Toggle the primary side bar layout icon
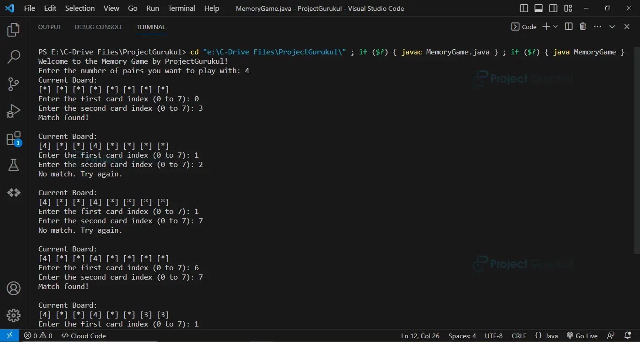Viewport: 640px width, 342px height. click(524, 8)
